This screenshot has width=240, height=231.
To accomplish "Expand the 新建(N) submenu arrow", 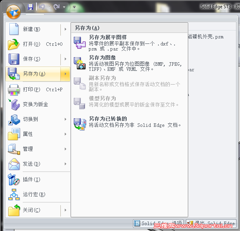I will coord(65,29).
